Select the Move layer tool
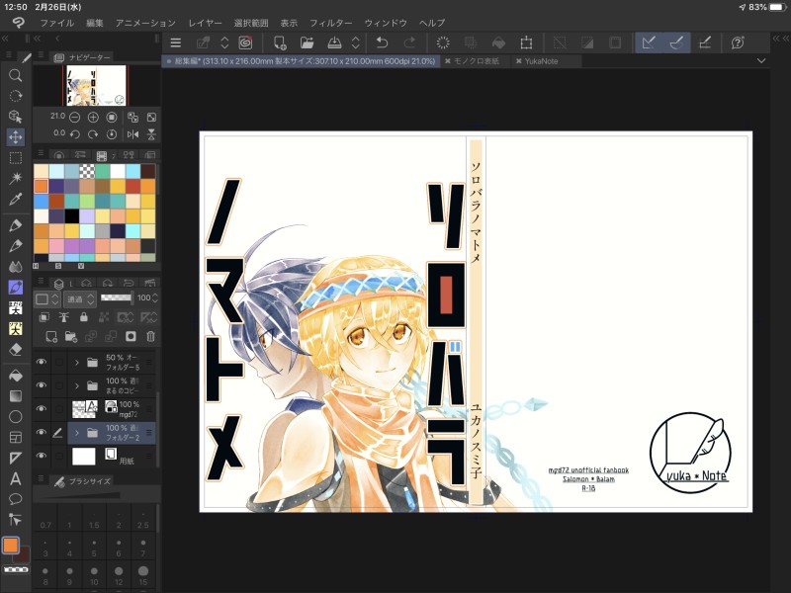This screenshot has width=791, height=593. pyautogui.click(x=15, y=136)
